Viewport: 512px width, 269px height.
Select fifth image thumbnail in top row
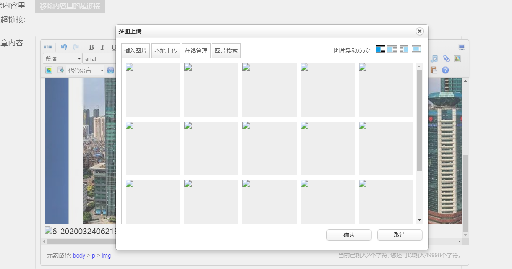pos(386,90)
